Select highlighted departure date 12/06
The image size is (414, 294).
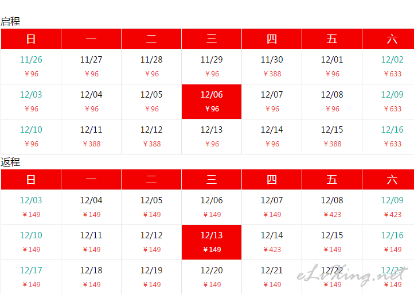click(212, 102)
